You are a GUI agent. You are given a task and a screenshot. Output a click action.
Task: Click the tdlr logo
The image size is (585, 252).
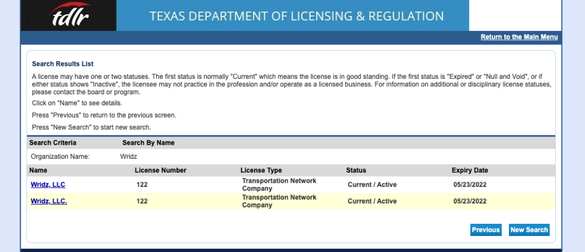click(69, 15)
